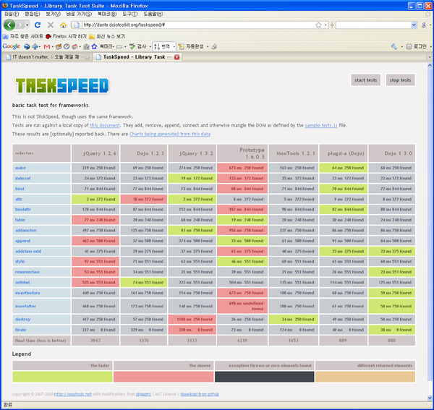Reload the page with the refresh icon

pyautogui.click(x=38, y=25)
